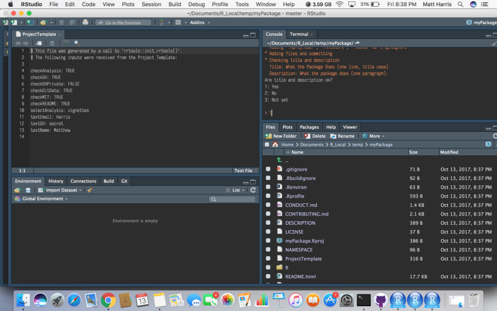Open the Build menu in menu bar
Screen dimensions: 497x311
point(175,4)
